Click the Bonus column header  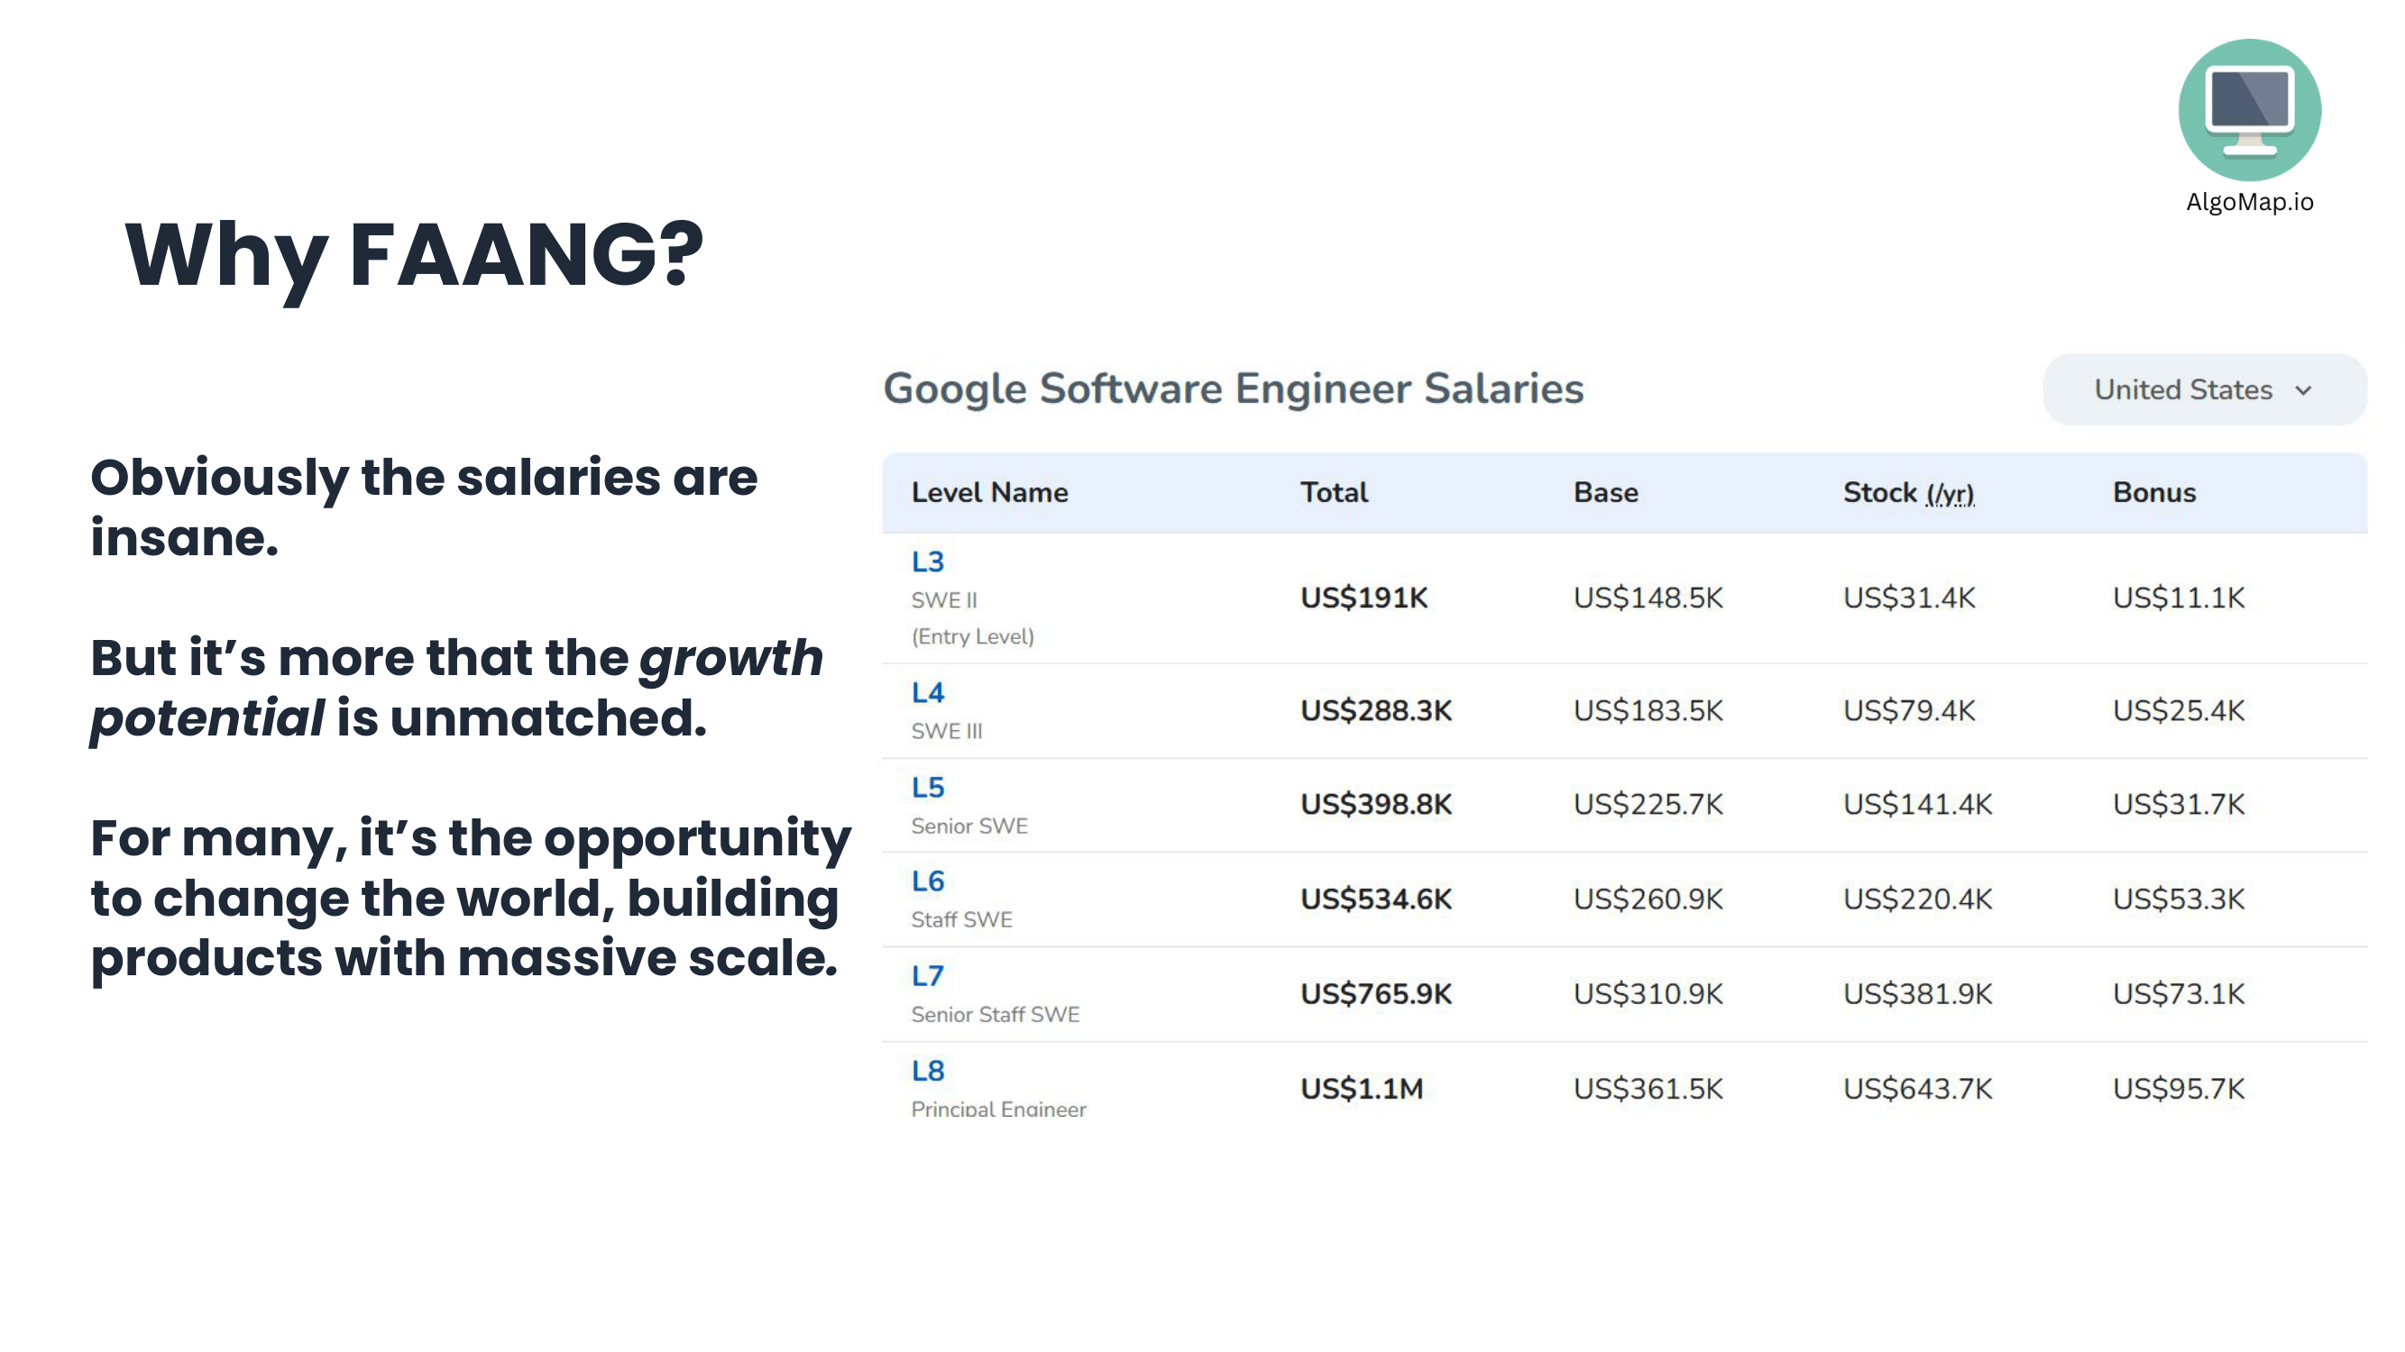pos(2153,493)
